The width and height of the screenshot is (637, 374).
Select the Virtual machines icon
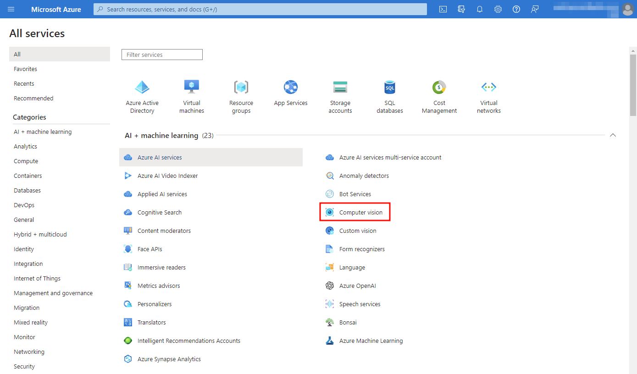(192, 87)
